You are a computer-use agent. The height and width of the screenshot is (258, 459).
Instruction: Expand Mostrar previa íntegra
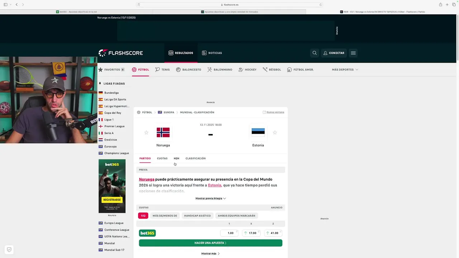(210, 198)
